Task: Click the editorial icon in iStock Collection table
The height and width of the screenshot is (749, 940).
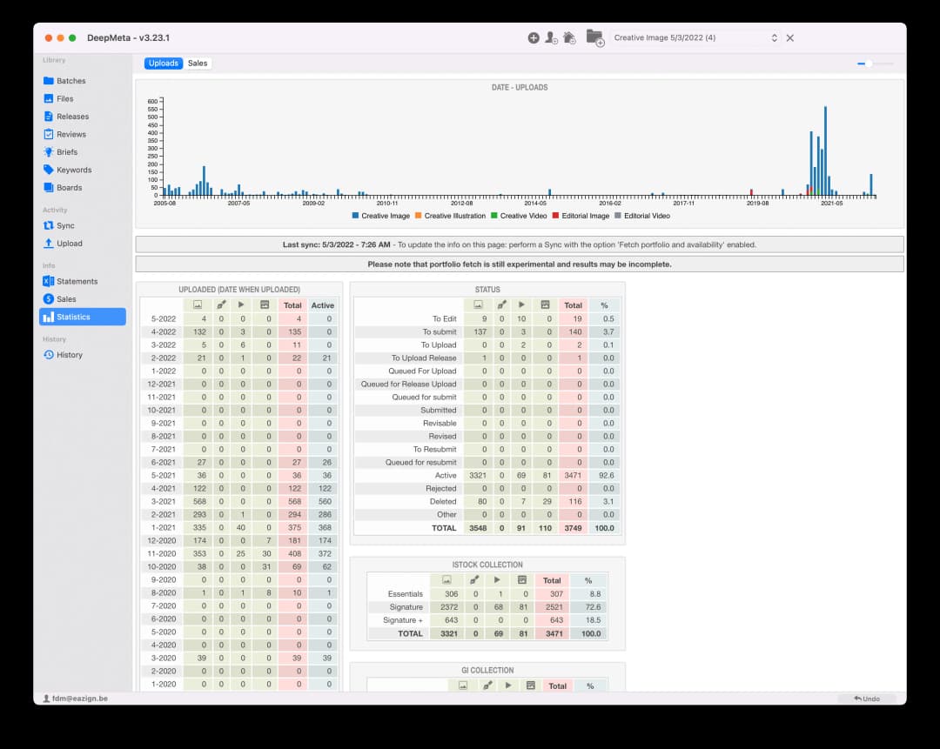Action: [x=522, y=580]
